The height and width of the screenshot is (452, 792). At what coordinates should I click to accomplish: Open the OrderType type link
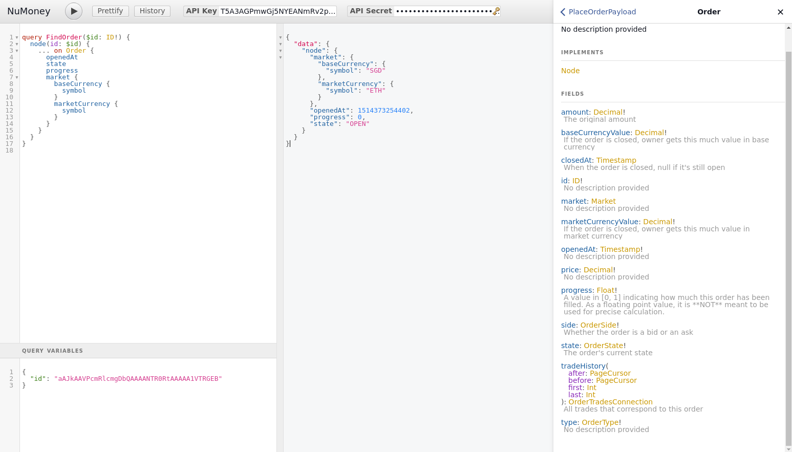tap(600, 422)
